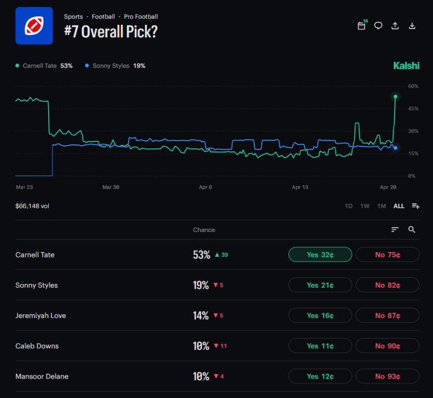The width and height of the screenshot is (433, 398).
Task: Buy No 93¢ for Mansoor Delane
Action: click(388, 376)
